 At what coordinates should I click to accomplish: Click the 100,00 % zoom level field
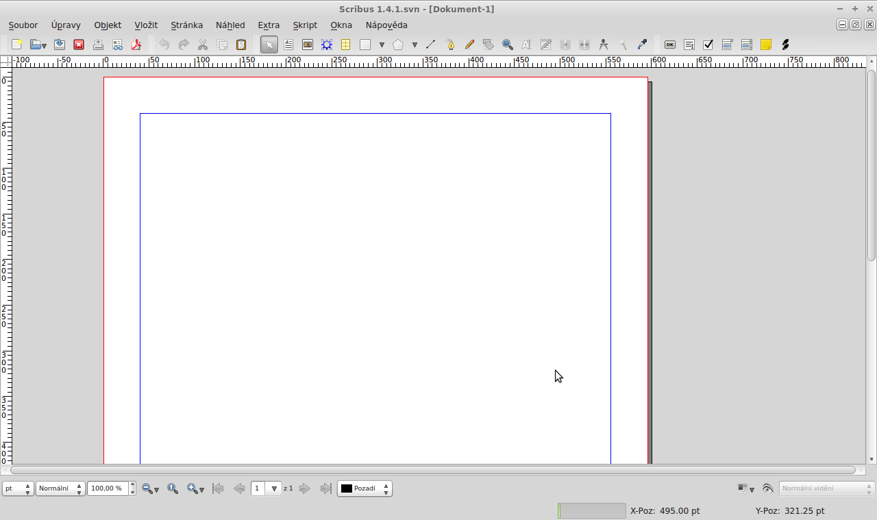107,488
